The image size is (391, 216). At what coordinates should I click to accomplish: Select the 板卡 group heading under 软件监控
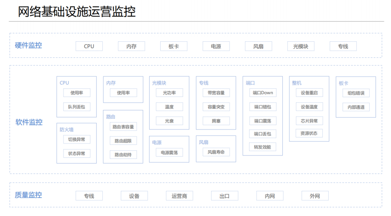343,83
